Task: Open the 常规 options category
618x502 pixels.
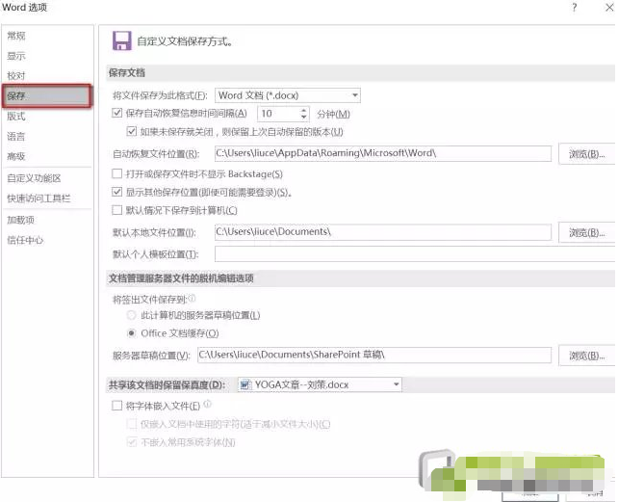Action: click(16, 36)
